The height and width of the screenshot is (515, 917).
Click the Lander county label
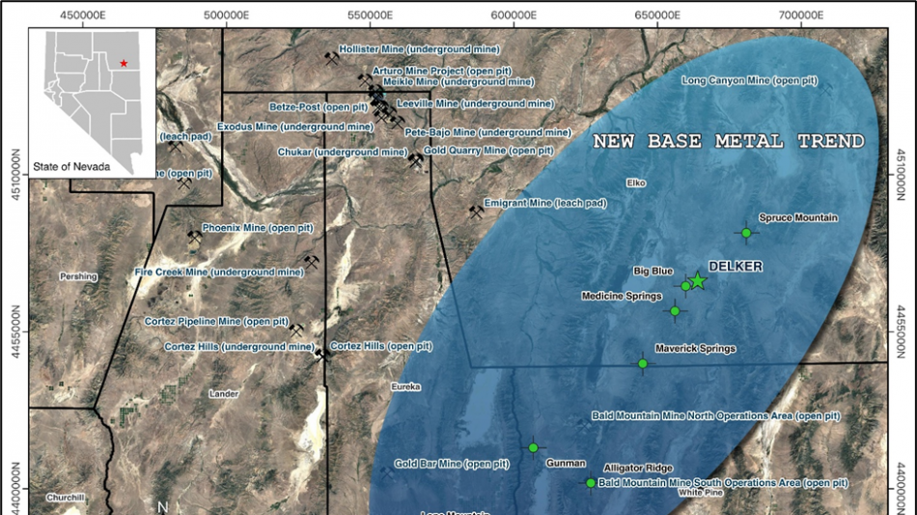tap(223, 393)
